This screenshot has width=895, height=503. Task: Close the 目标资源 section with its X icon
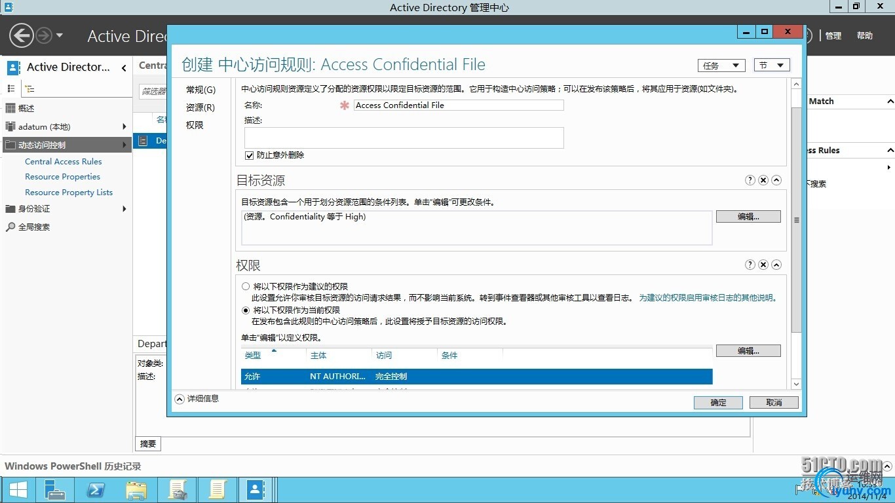tap(763, 180)
